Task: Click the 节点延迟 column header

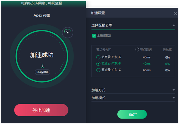Action: coord(146,50)
